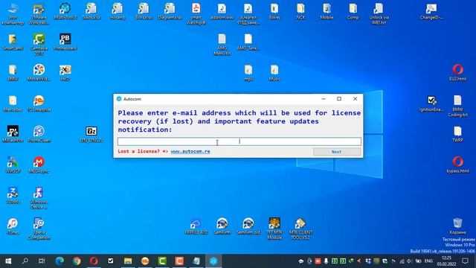
Task: Select the SamFirm desktop shortcut
Action: [222, 226]
